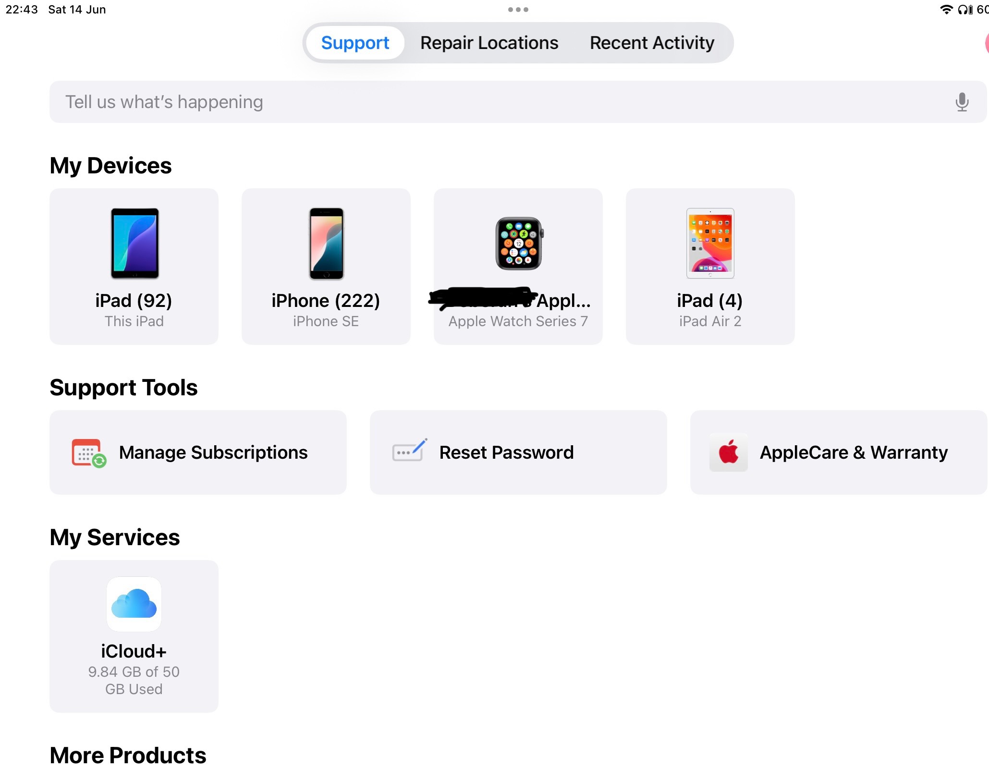Click the Reset Password pencil icon
Screen dimensions: 989x769
click(409, 450)
